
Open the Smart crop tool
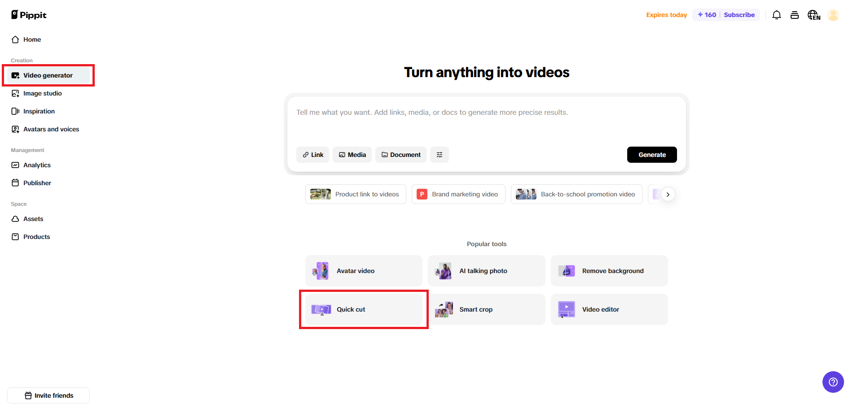[x=487, y=309]
